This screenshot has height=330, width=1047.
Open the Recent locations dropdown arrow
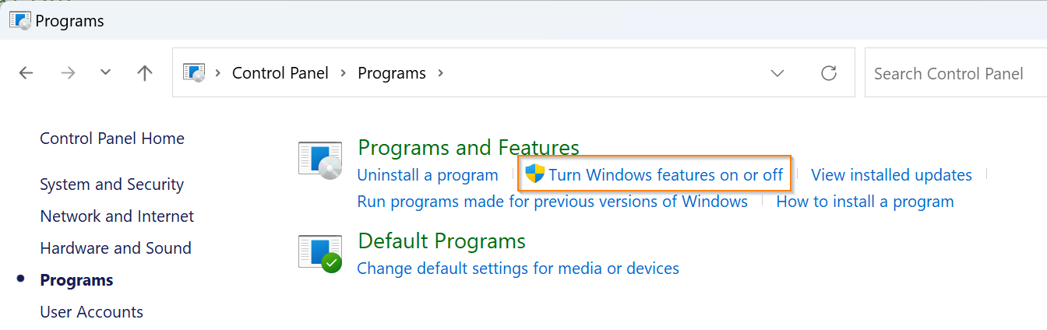click(x=106, y=73)
